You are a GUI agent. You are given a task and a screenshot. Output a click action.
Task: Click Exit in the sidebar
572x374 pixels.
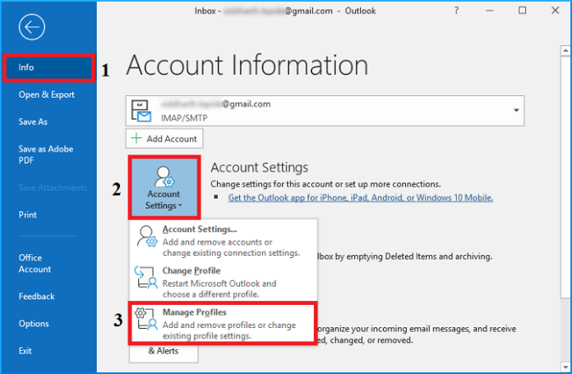click(x=25, y=350)
